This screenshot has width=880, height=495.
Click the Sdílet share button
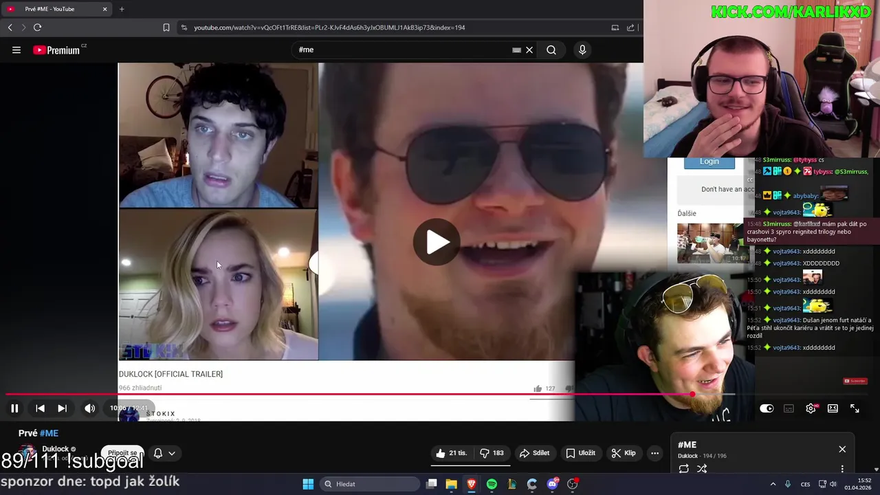pyautogui.click(x=534, y=453)
